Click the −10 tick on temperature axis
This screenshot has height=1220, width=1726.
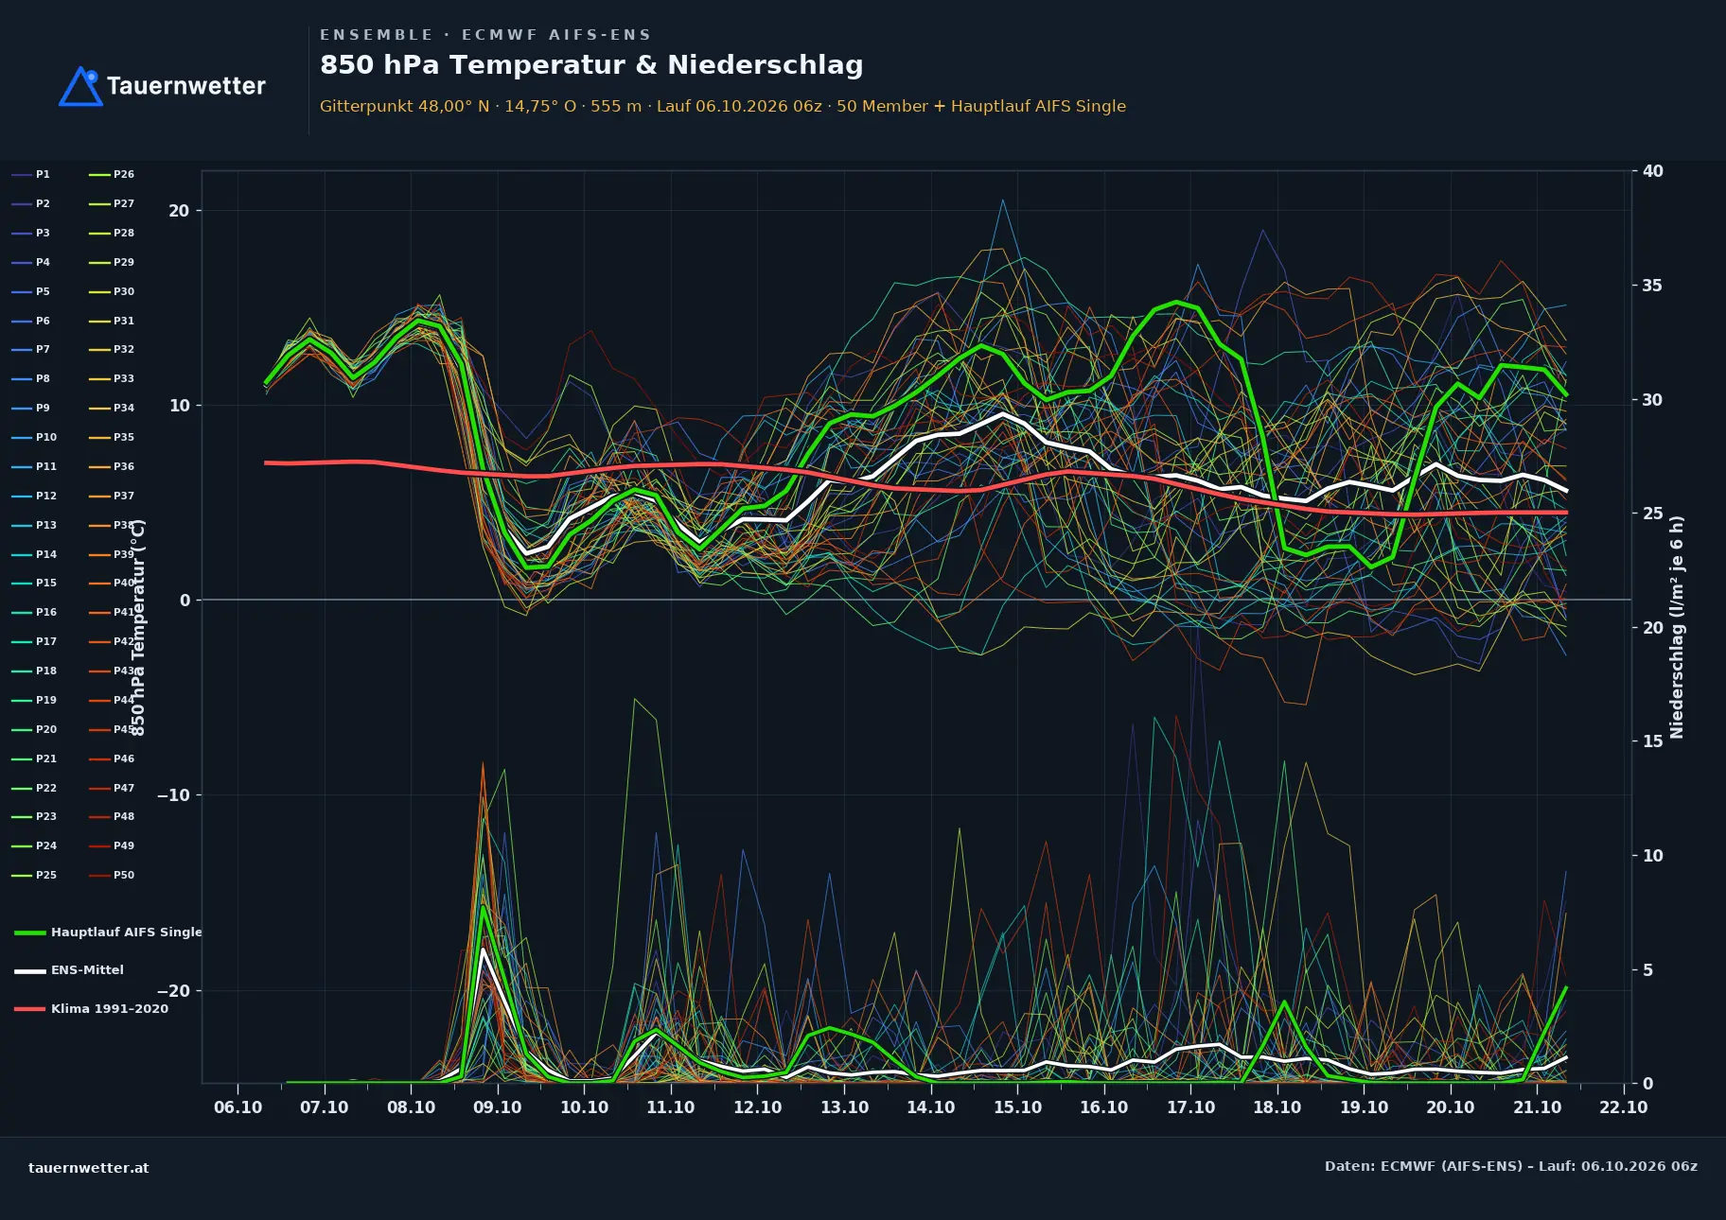click(x=173, y=795)
